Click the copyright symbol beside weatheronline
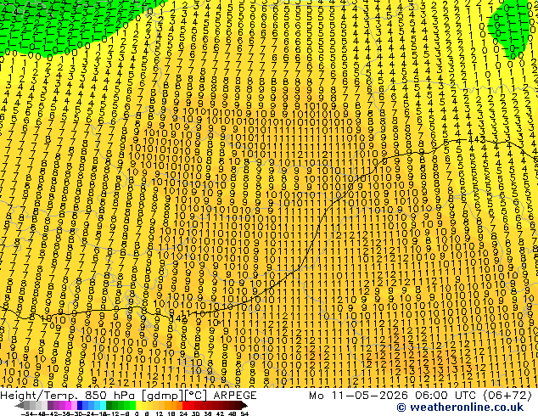The image size is (538, 416). pos(401,408)
